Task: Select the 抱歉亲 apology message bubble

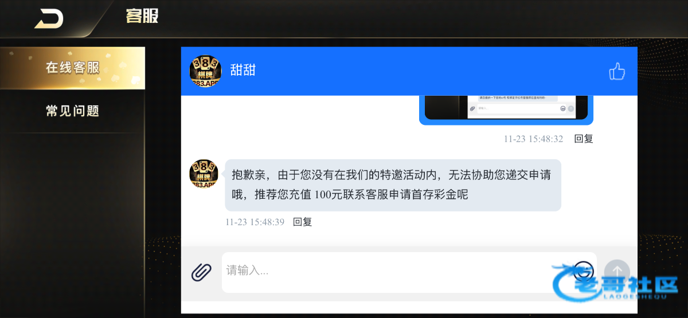Action: point(393,185)
